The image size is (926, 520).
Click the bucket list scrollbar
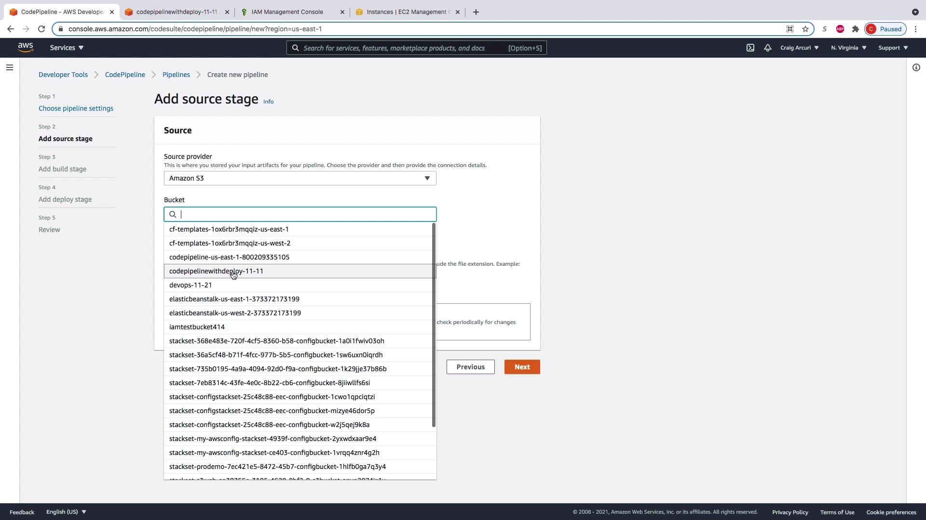click(434, 325)
